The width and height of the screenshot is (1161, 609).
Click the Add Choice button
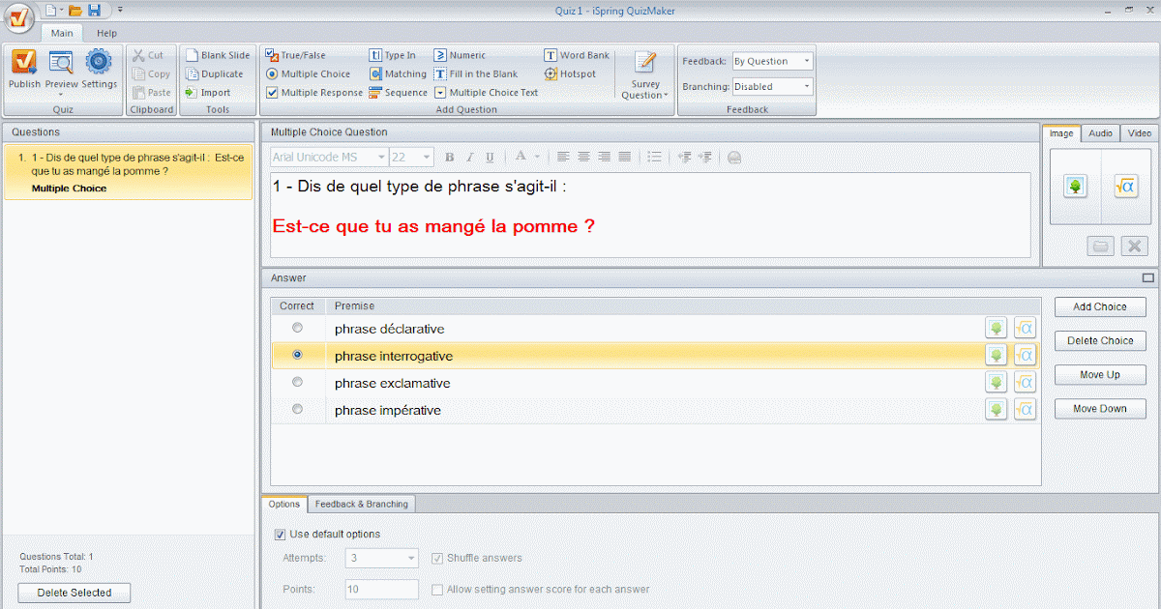coord(1099,305)
